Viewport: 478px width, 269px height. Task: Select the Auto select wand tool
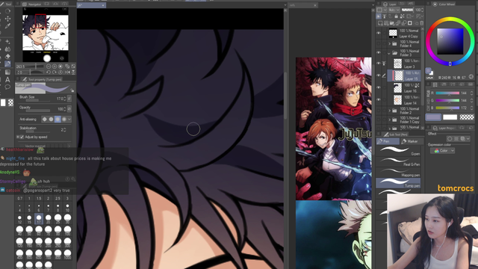(7, 42)
